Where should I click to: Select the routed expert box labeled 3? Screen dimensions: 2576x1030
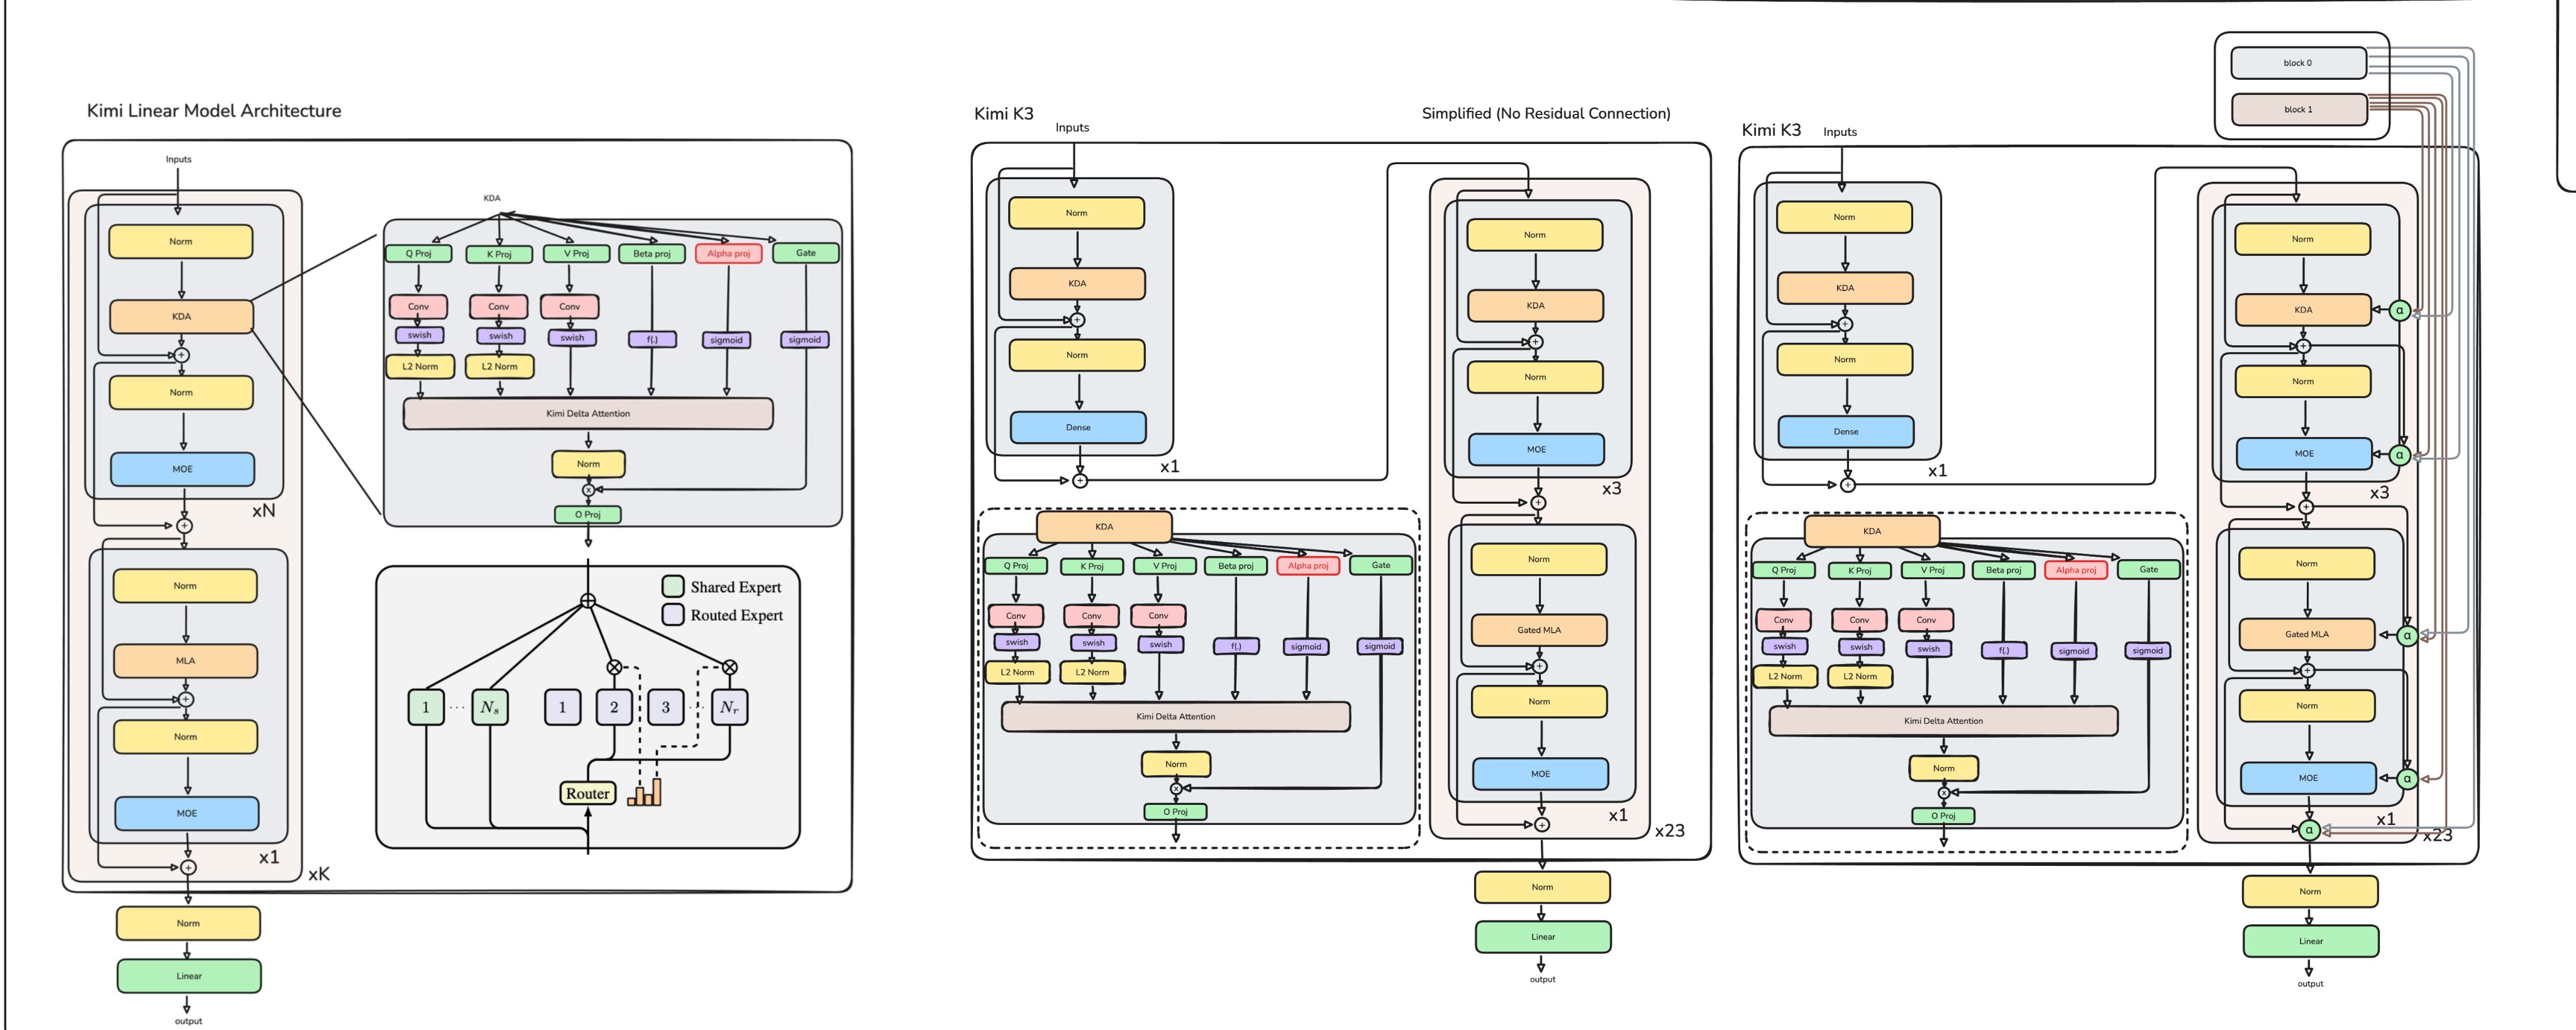[666, 707]
